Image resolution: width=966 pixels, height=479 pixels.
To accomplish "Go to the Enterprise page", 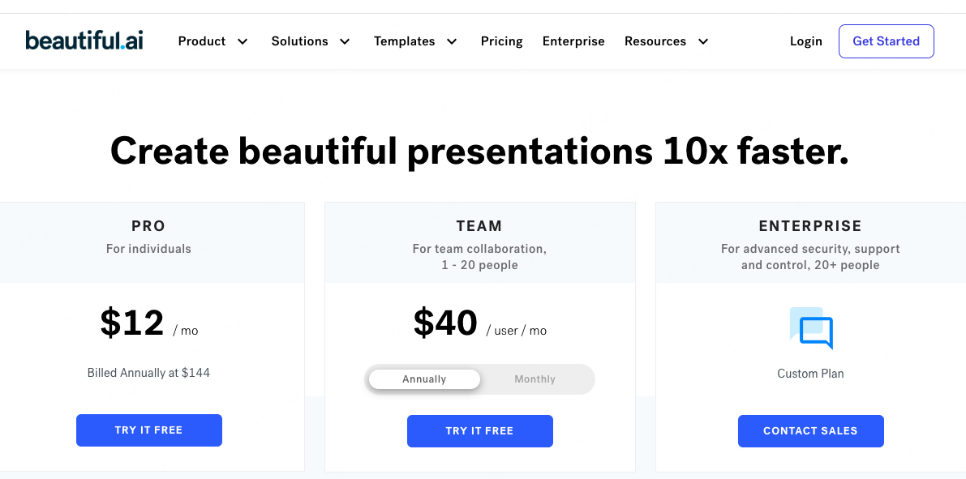I will [573, 41].
